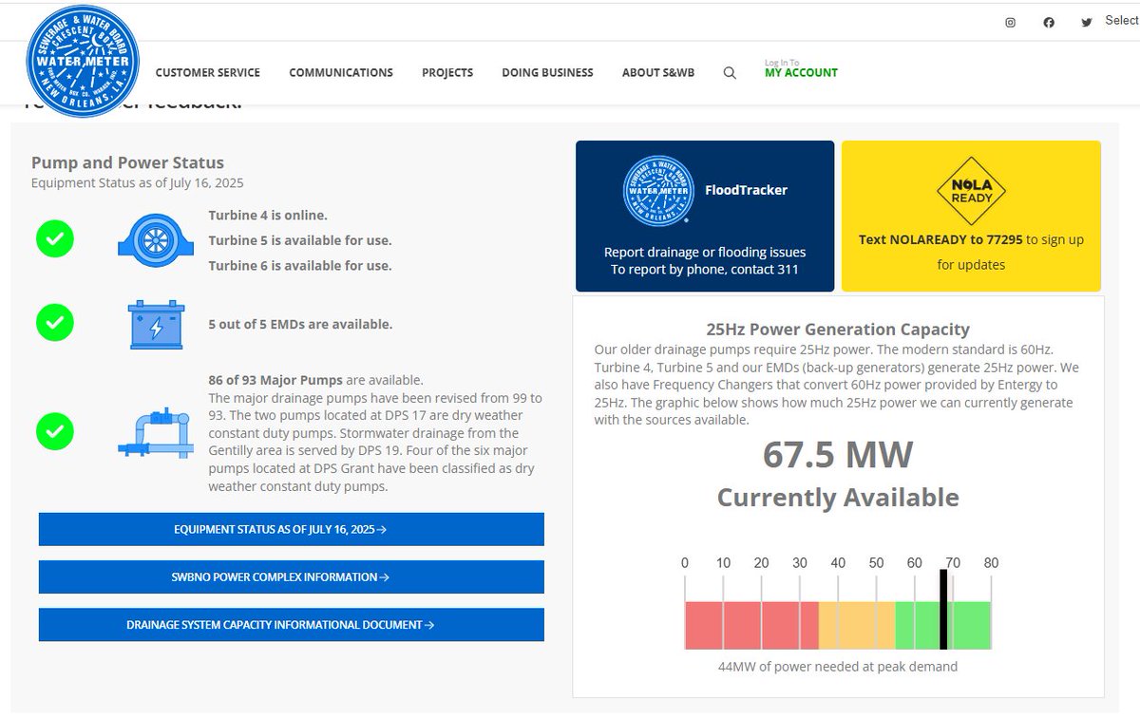Click the Sewerage & Water Board logo

click(84, 62)
